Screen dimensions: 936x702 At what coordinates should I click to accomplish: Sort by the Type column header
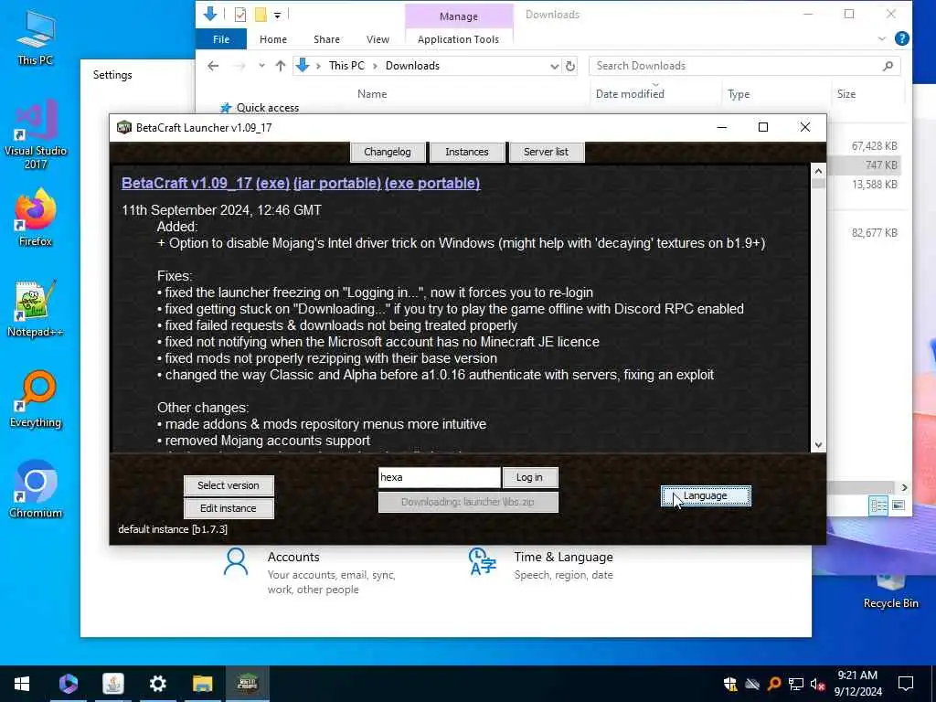[x=739, y=94]
